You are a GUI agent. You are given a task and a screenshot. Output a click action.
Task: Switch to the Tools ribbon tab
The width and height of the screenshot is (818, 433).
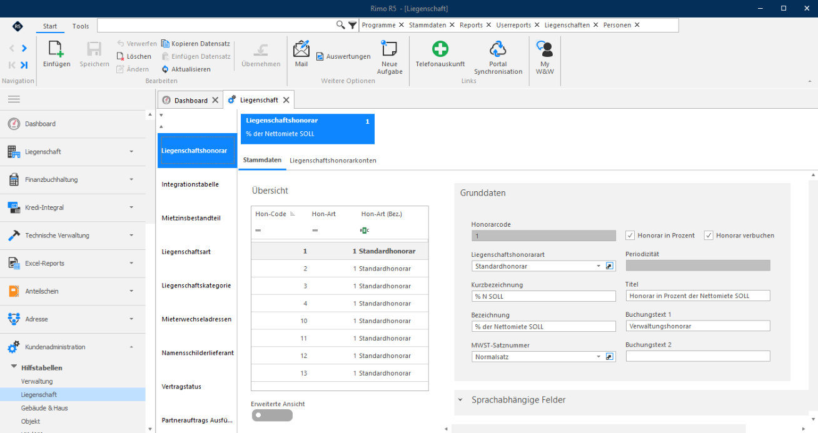coord(81,26)
